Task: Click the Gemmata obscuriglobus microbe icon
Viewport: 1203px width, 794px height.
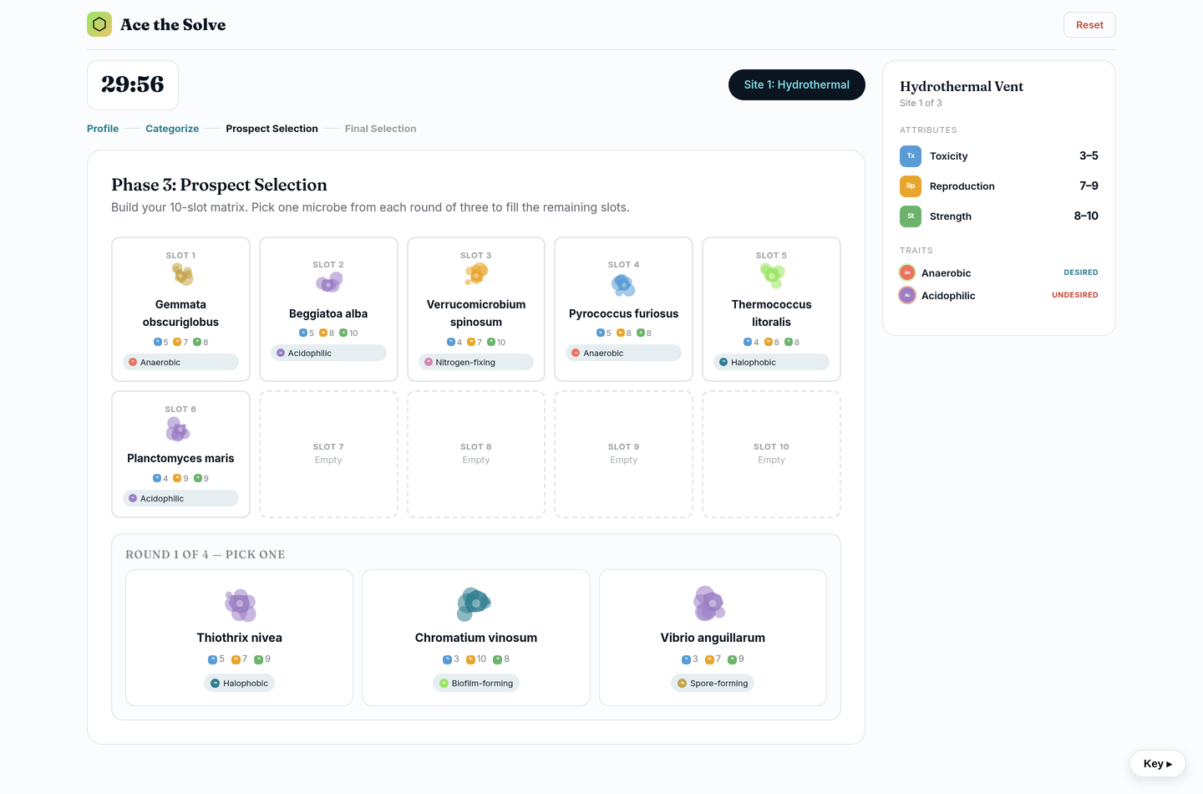Action: point(181,274)
